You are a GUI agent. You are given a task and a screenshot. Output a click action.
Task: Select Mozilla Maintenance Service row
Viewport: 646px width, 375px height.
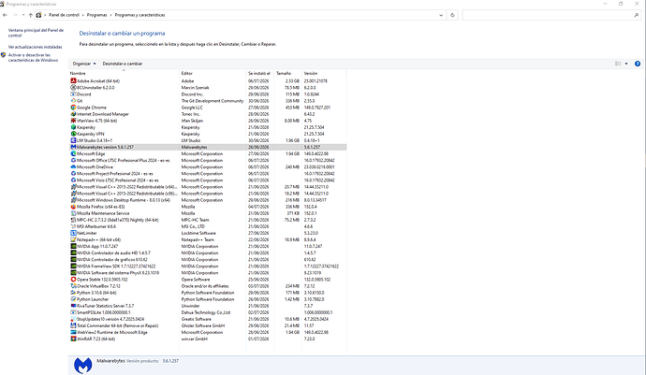(x=208, y=213)
